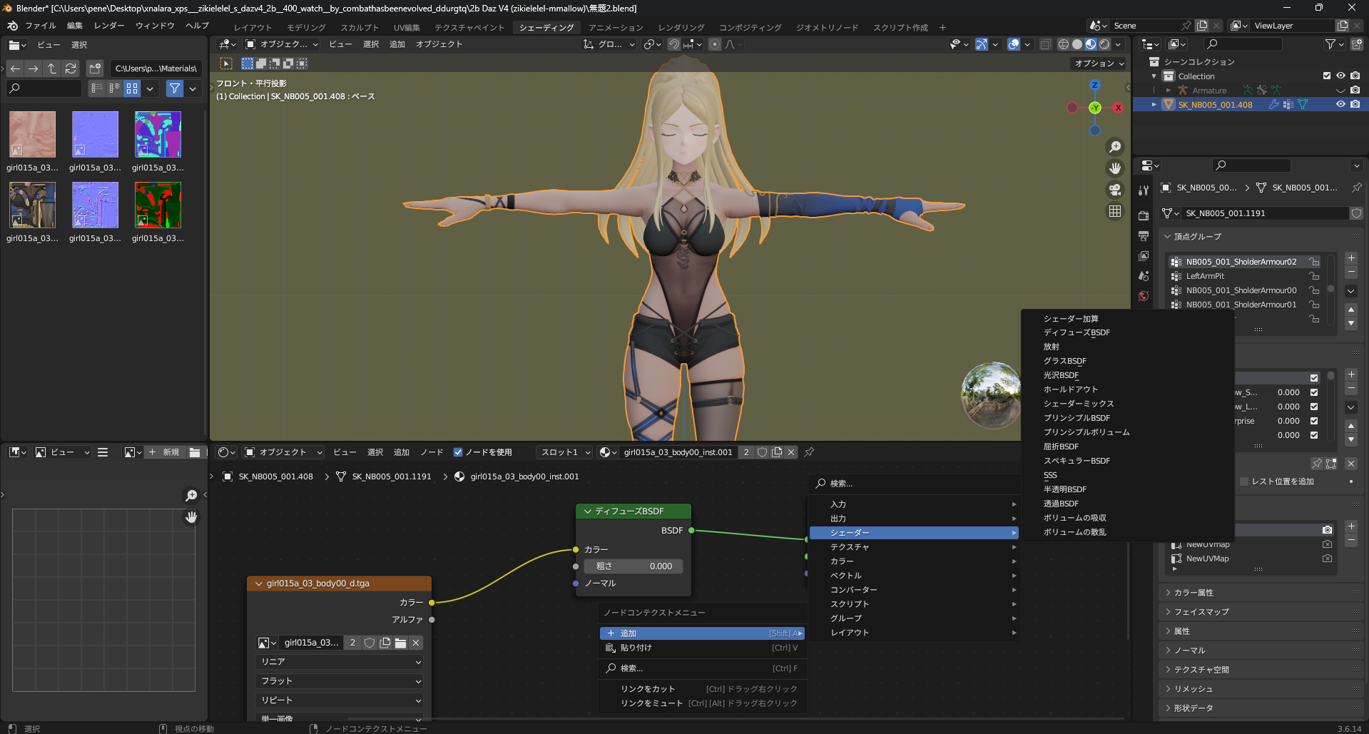Screen dimensions: 1369x734
Task: Switch file browser to vertical list display
Action: tap(97, 88)
